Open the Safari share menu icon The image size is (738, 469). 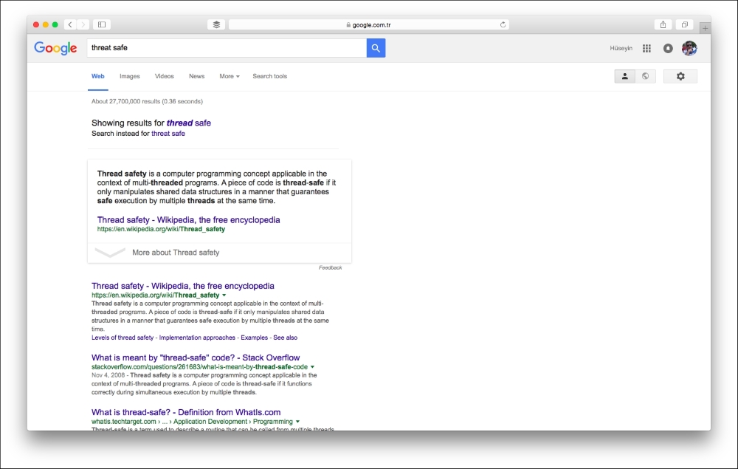click(663, 24)
